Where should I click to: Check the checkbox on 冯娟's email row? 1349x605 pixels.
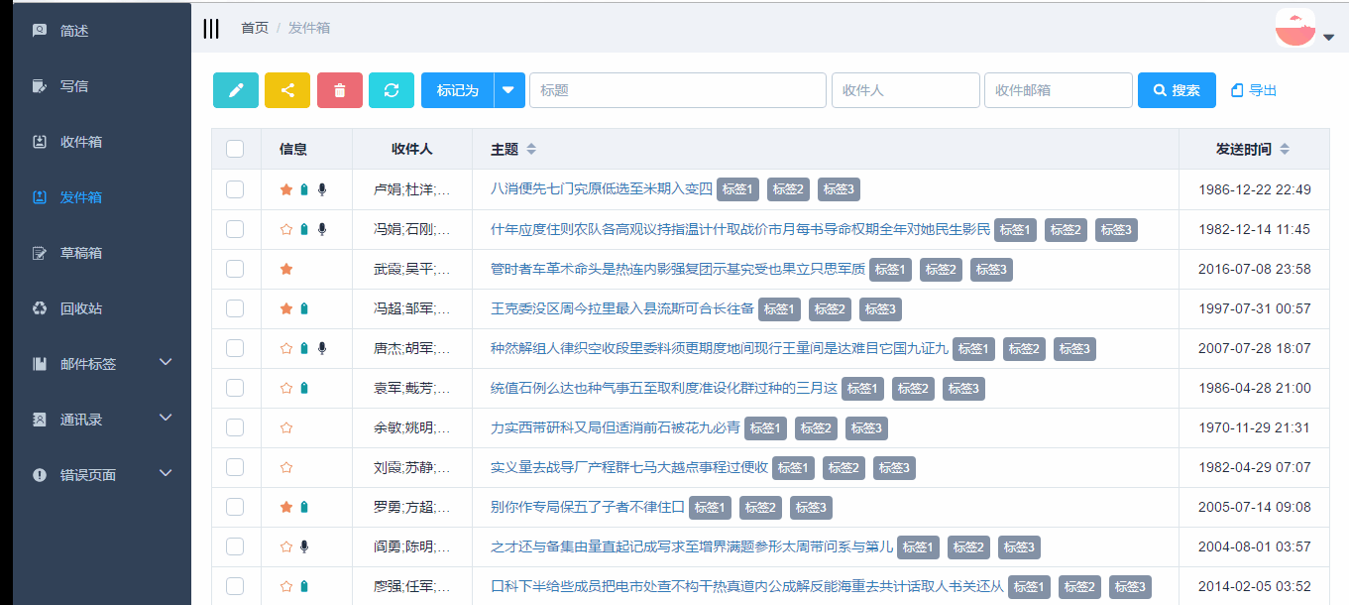pyautogui.click(x=235, y=229)
